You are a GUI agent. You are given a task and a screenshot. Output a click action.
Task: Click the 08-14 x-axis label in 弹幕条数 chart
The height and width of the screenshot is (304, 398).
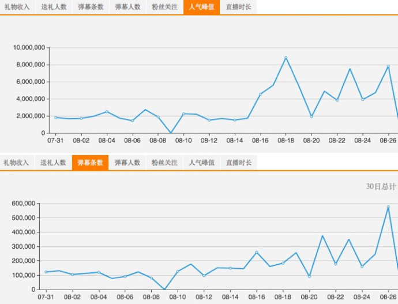pos(230,297)
